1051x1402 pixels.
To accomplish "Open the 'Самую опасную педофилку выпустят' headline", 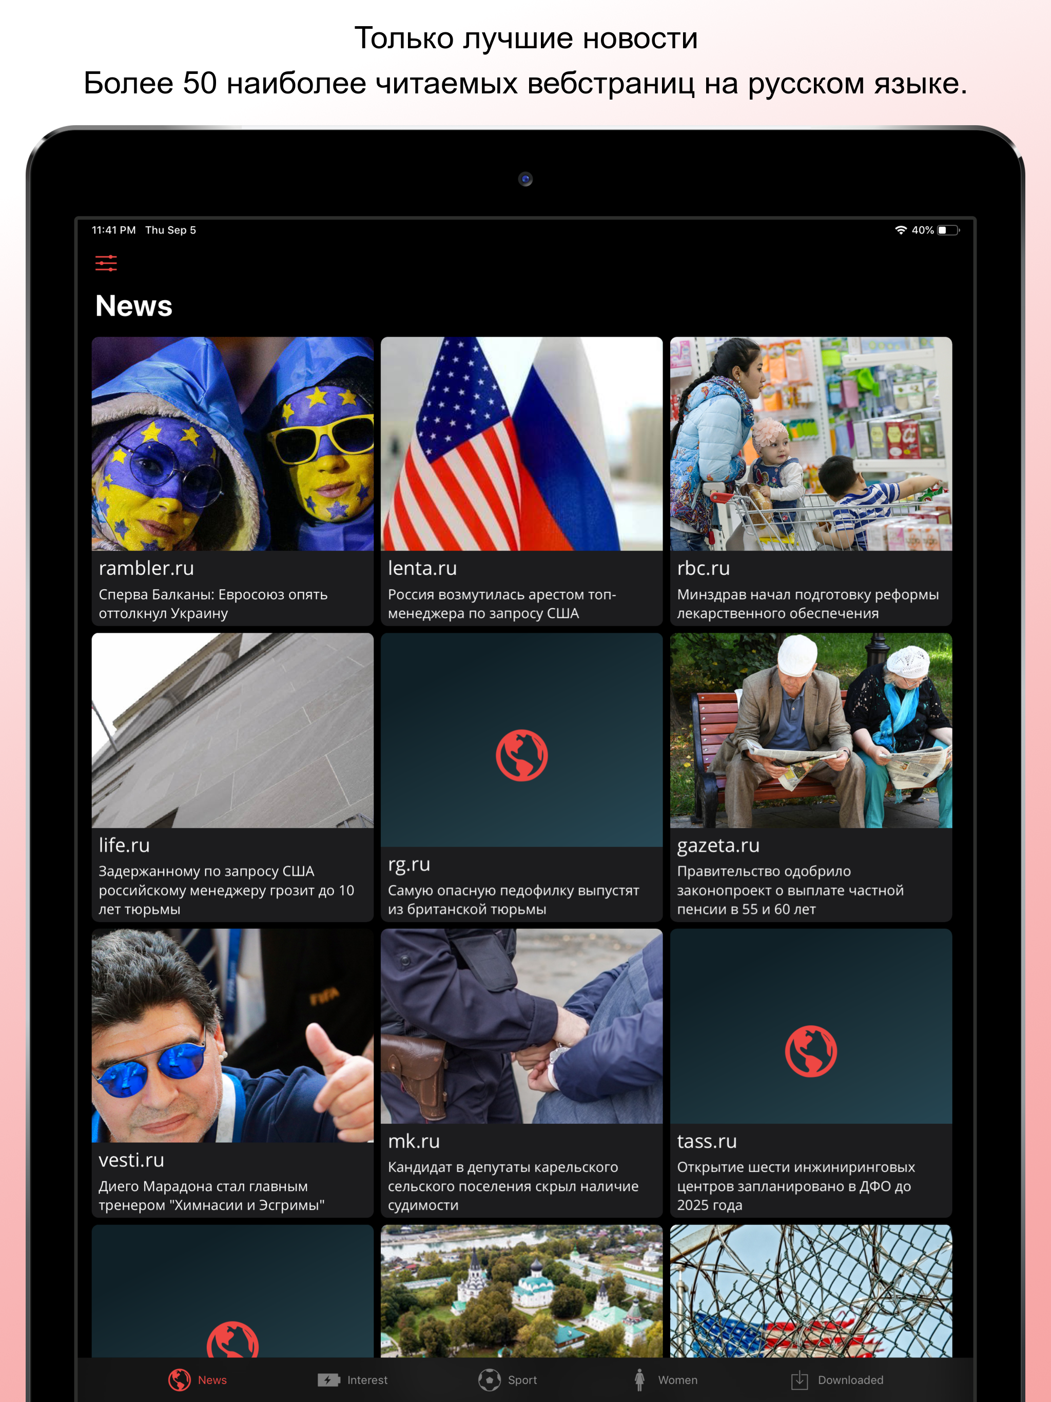I will point(514,900).
